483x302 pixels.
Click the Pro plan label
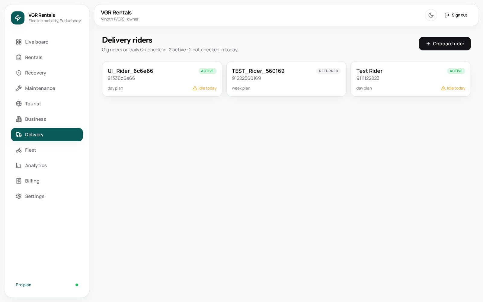[24, 285]
